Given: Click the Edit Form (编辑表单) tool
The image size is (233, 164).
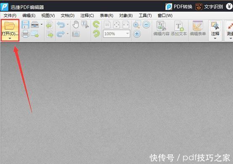Looking at the screenshot, I should point(198,28).
